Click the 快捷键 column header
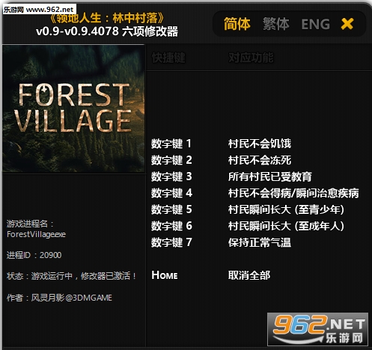The height and width of the screenshot is (350, 372). 168,58
